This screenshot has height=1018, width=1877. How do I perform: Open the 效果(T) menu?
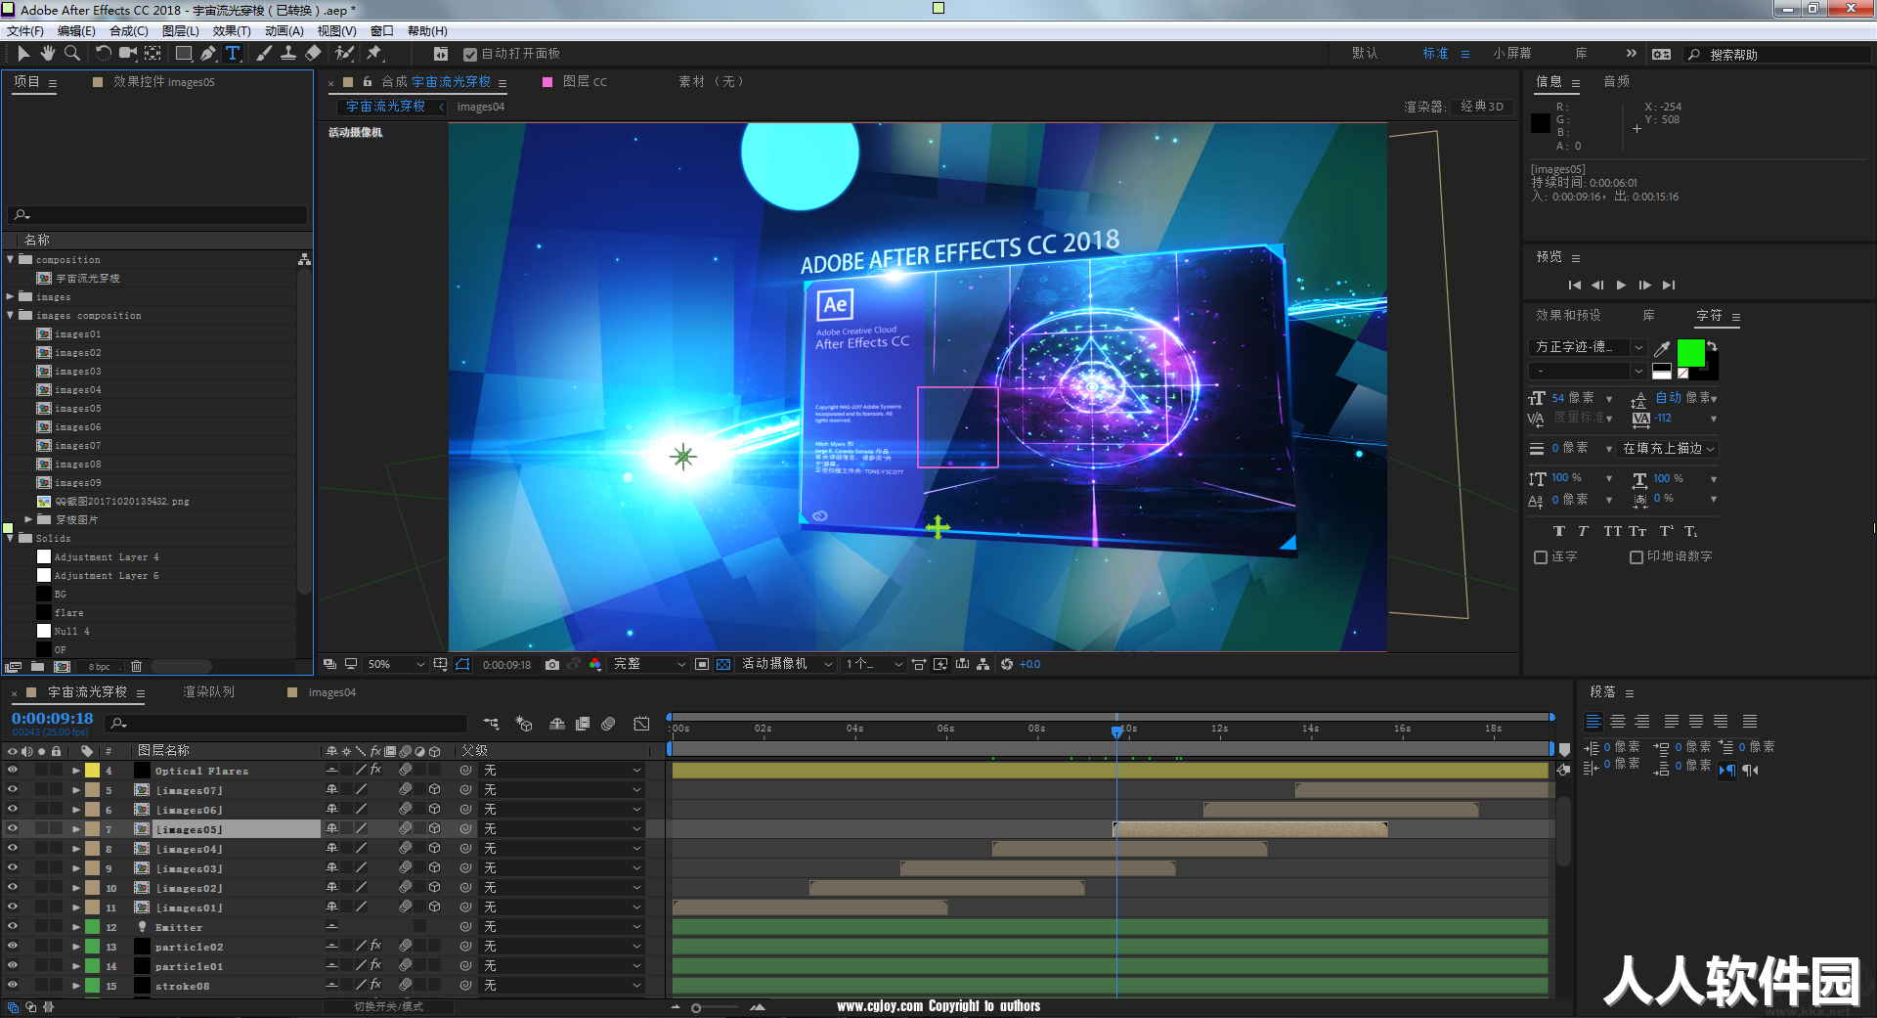(x=232, y=31)
